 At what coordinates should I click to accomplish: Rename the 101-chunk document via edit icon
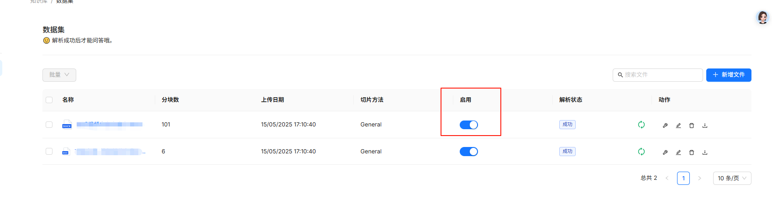coord(678,125)
